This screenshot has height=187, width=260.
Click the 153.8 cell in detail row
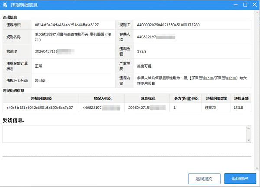[x=238, y=108]
